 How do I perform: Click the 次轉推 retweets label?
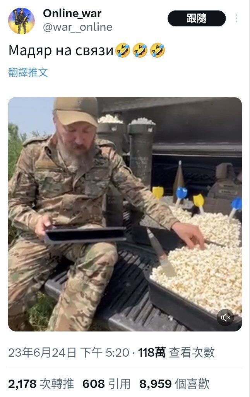pos(57,384)
